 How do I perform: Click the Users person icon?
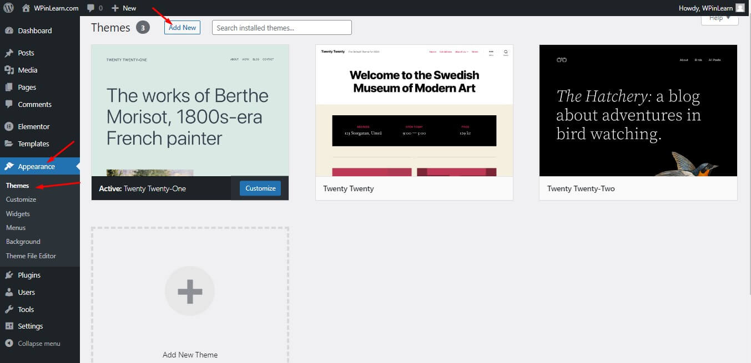click(x=9, y=292)
